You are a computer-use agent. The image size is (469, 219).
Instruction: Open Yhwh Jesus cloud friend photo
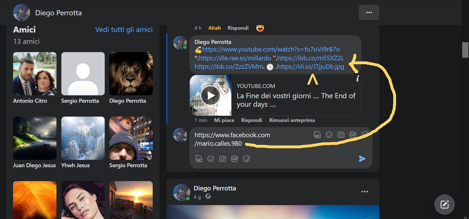(x=83, y=138)
